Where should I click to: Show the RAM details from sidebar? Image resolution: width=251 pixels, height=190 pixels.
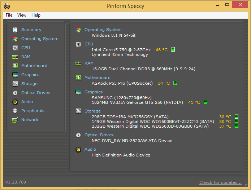pos(26,57)
